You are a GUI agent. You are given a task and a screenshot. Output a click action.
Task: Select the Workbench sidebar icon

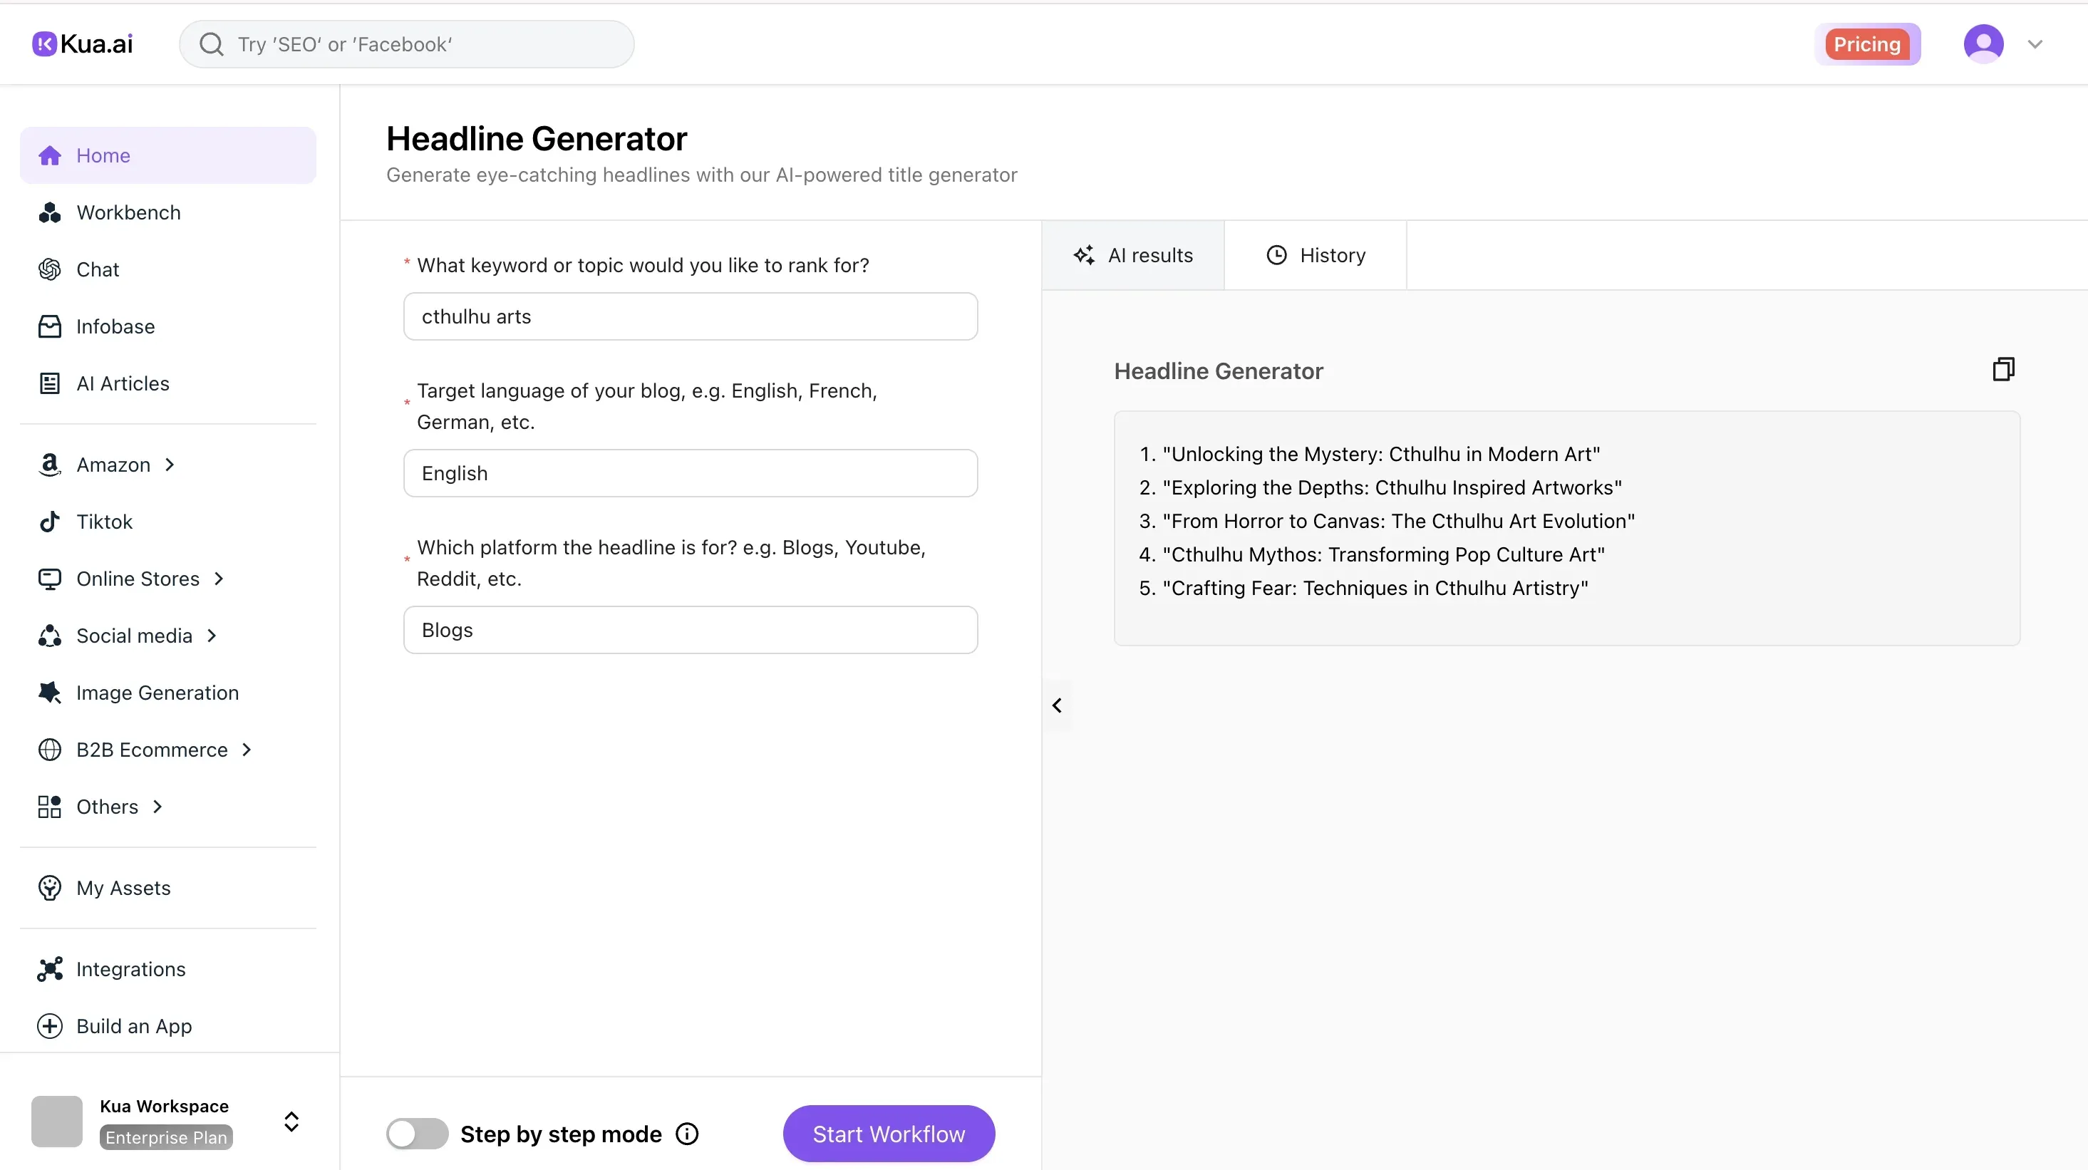coord(49,212)
